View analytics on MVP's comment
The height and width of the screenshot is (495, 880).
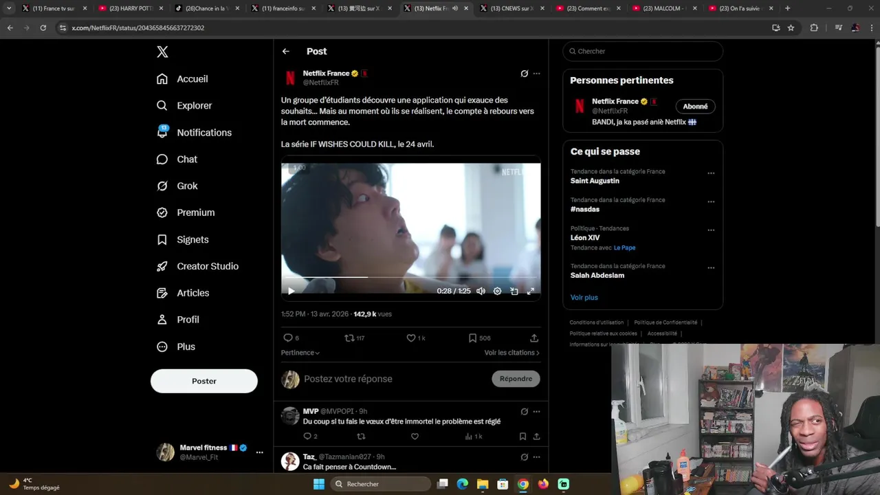click(x=474, y=437)
